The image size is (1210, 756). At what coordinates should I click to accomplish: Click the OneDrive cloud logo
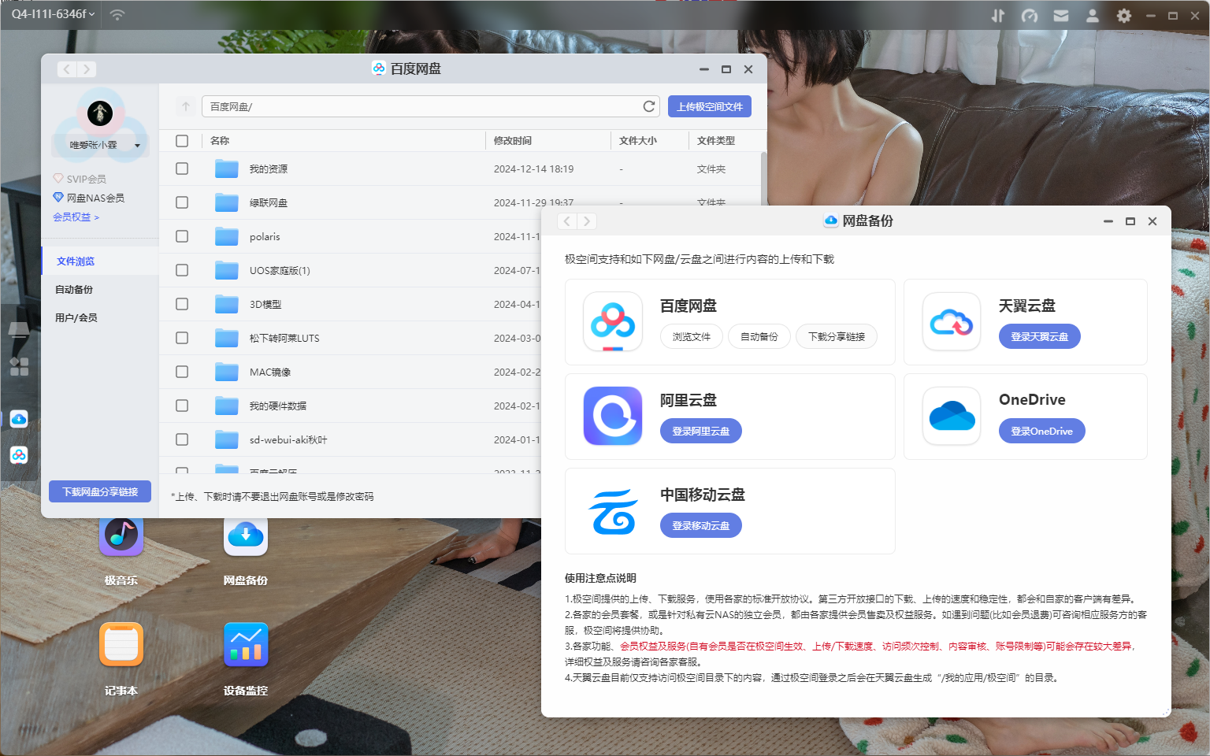tap(952, 416)
